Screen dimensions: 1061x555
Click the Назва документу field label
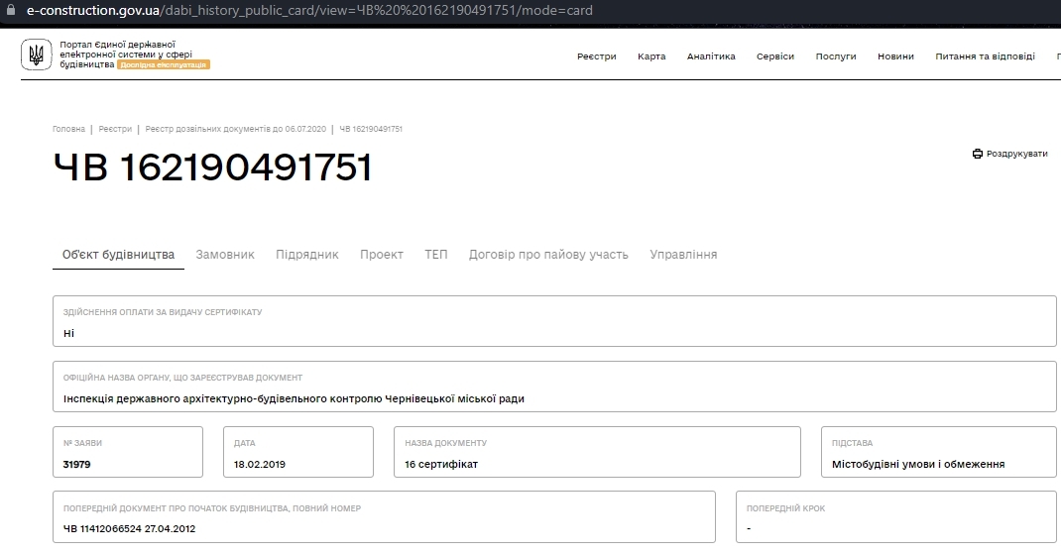click(x=446, y=443)
